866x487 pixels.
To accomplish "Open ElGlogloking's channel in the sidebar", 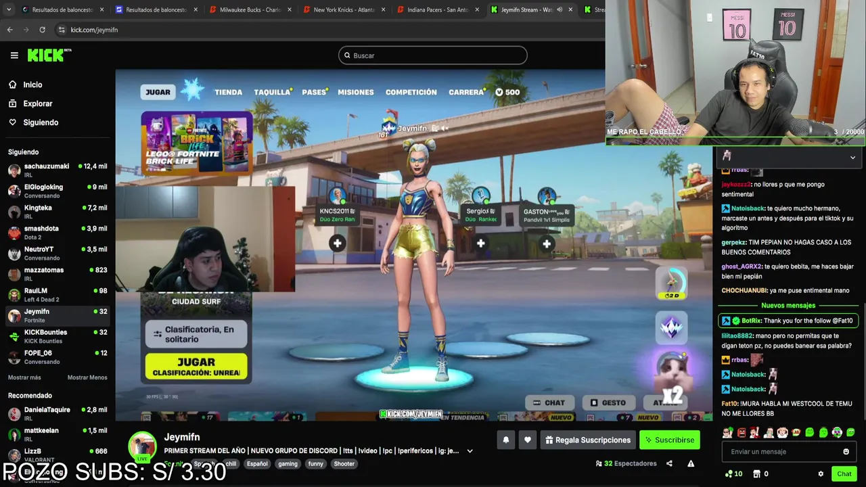I will point(58,191).
